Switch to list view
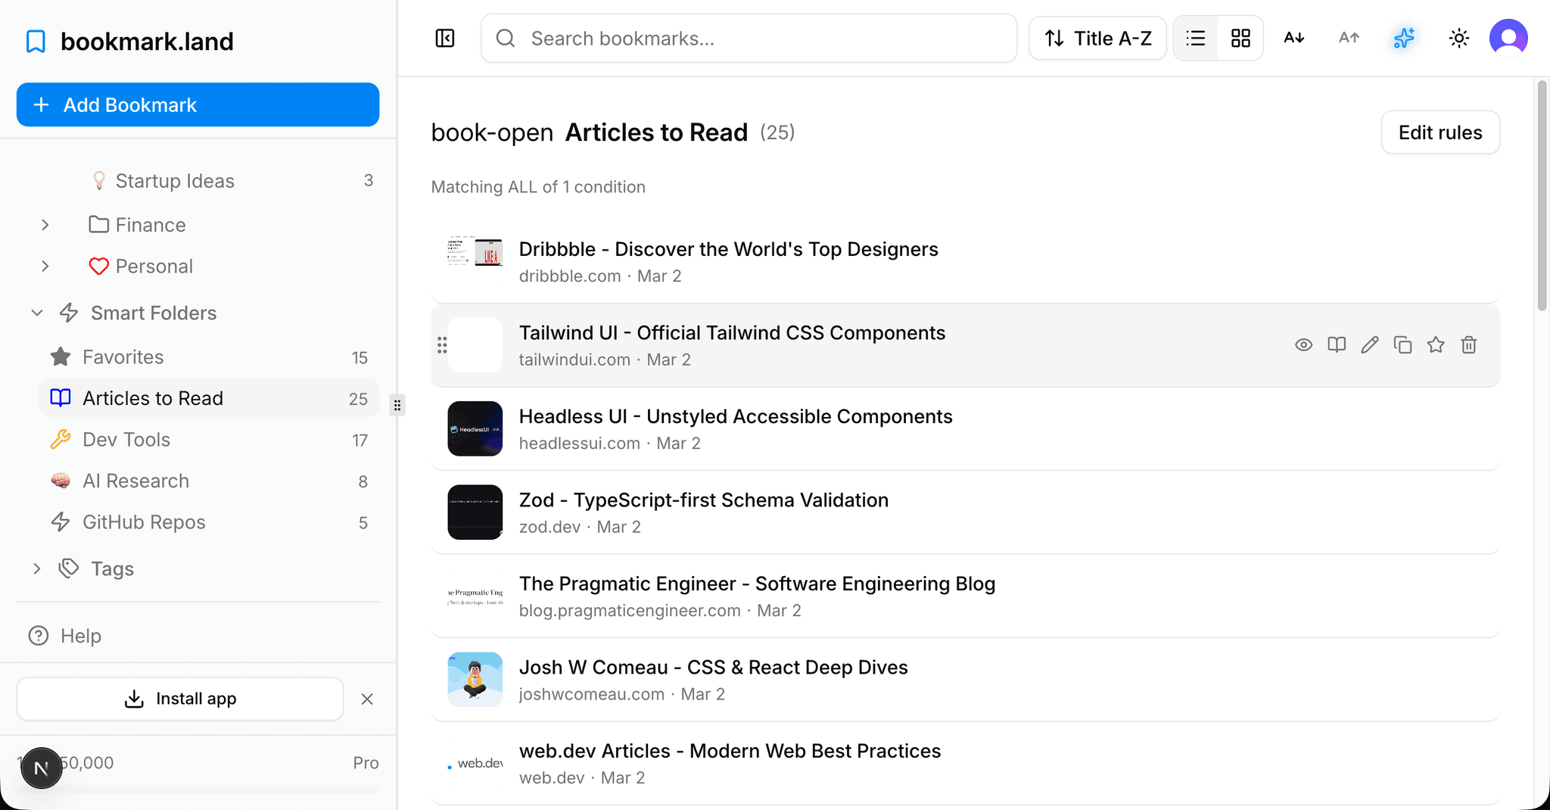Viewport: 1550px width, 810px height. pyautogui.click(x=1196, y=38)
